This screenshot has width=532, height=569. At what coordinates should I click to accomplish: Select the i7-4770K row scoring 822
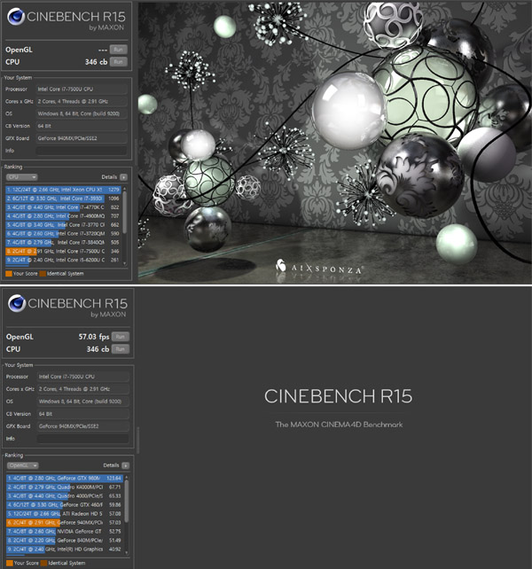[63, 207]
